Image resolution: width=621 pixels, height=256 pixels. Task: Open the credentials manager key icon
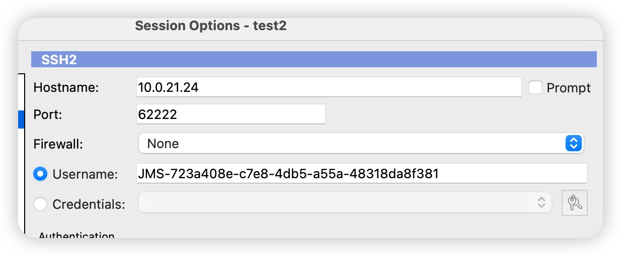tap(575, 203)
